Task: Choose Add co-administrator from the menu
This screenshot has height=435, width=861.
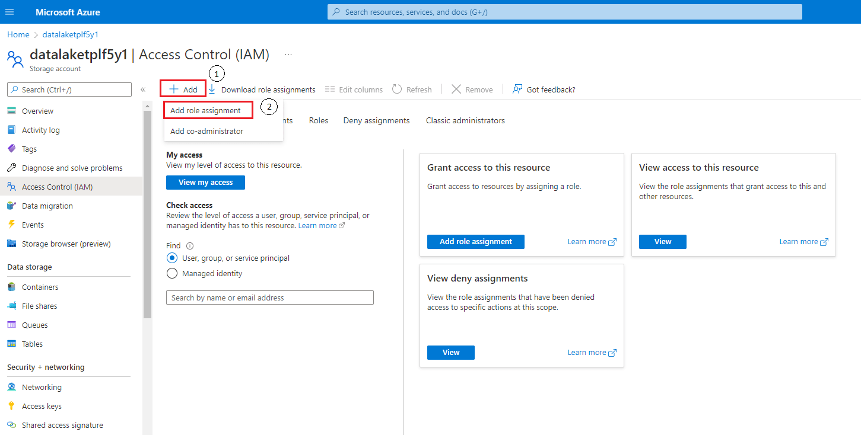Action: [205, 131]
